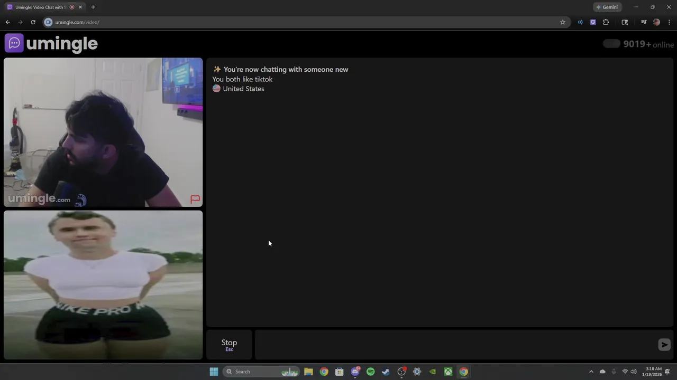
Task: Reload the Umingle page
Action: tap(33, 22)
